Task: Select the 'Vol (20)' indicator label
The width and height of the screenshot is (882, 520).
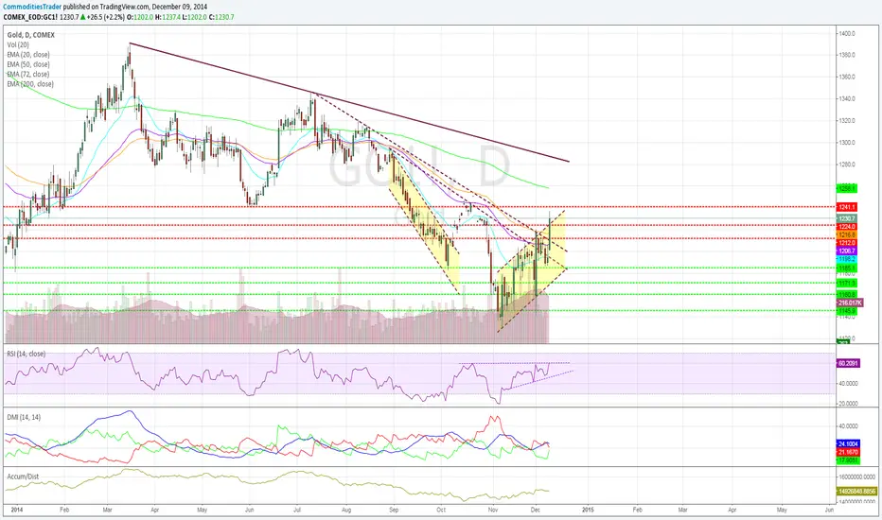Action: [x=18, y=44]
